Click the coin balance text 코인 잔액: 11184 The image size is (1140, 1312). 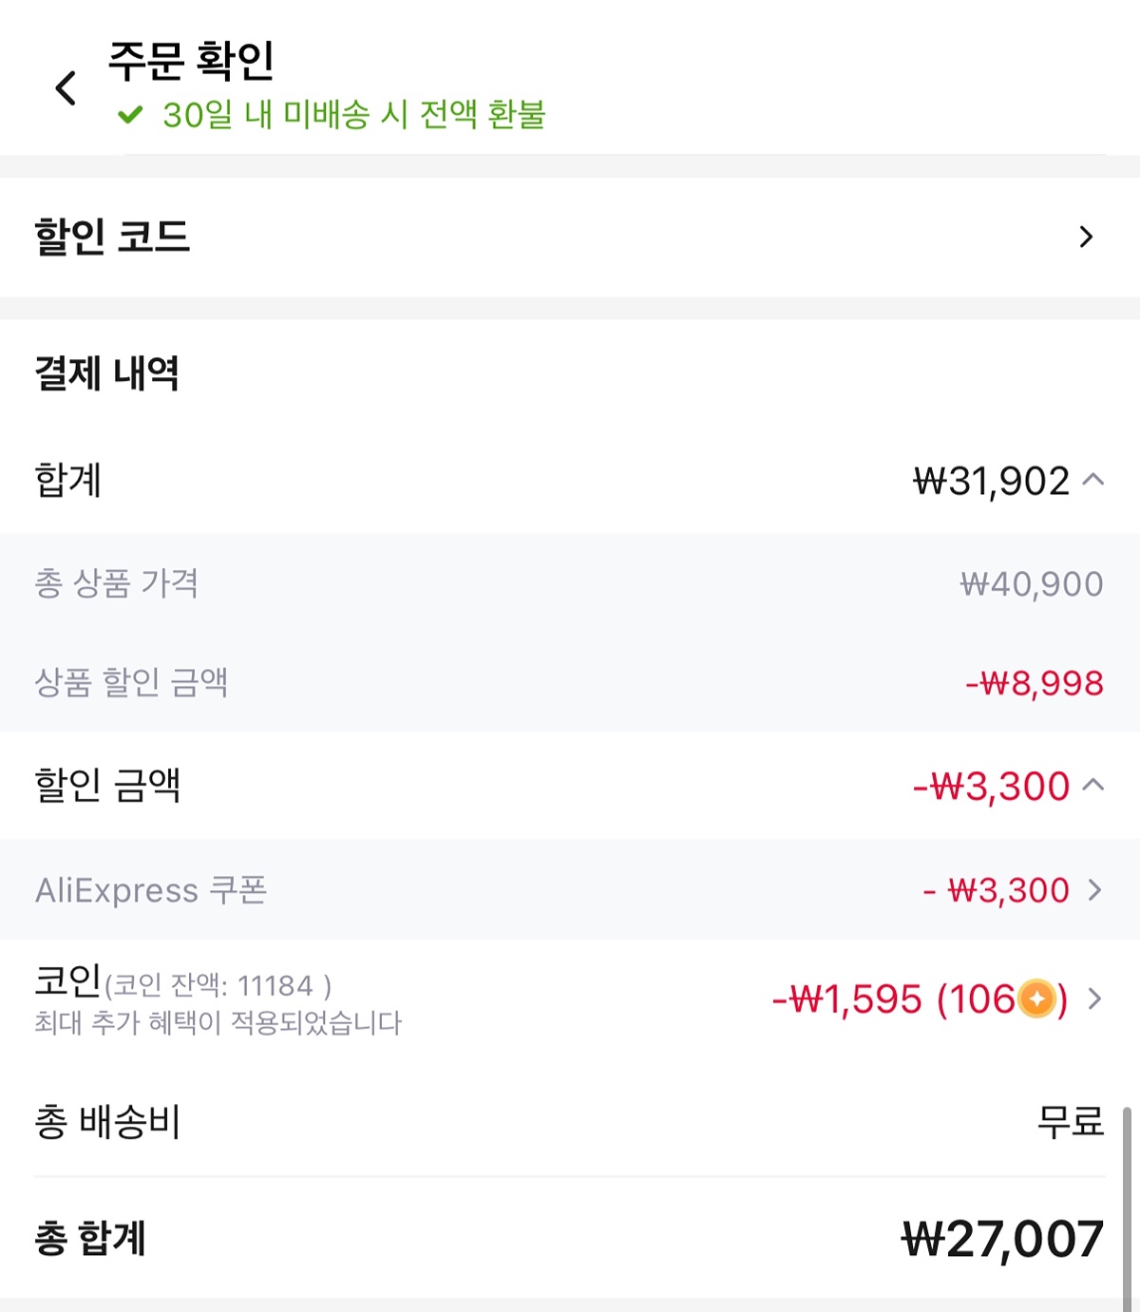coord(218,986)
